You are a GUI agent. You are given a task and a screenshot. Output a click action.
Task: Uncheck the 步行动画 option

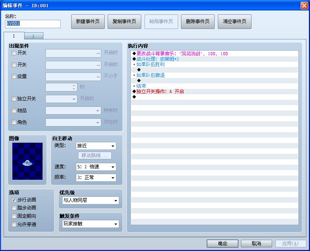tap(14, 200)
